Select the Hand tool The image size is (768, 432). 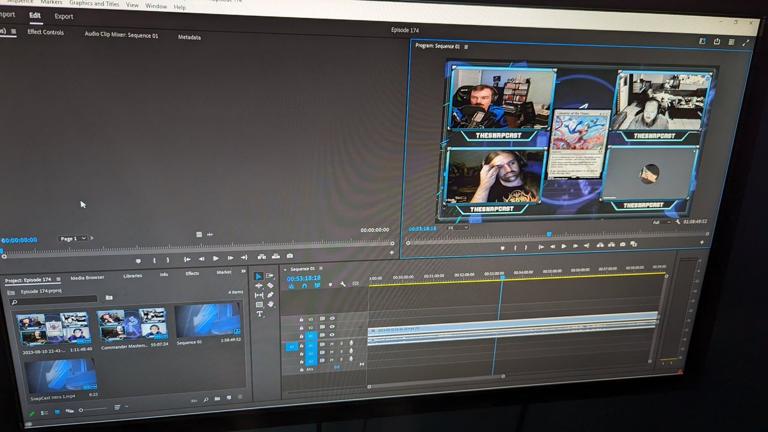pyautogui.click(x=271, y=304)
